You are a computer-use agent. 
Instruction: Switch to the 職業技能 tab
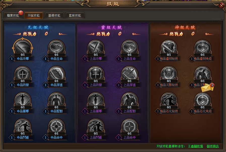[13, 15]
